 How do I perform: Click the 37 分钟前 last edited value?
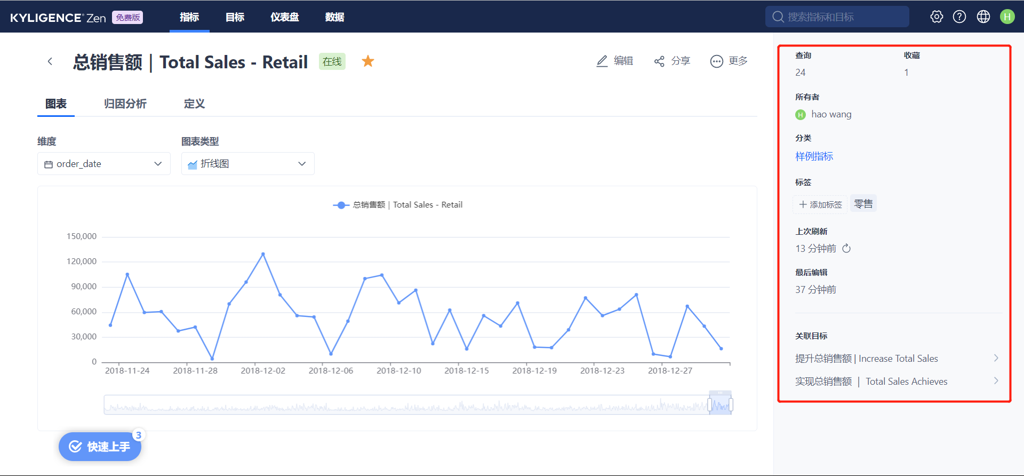[x=816, y=289]
